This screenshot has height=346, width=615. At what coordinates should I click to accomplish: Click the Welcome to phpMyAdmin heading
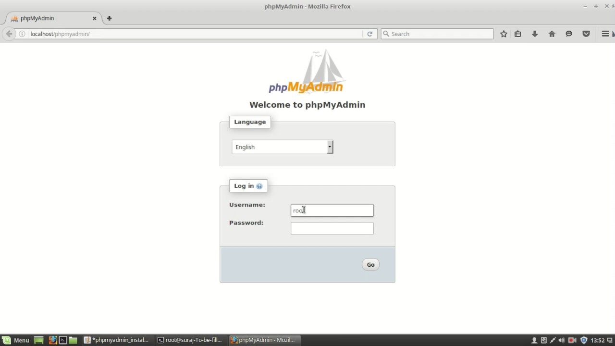[x=307, y=105]
